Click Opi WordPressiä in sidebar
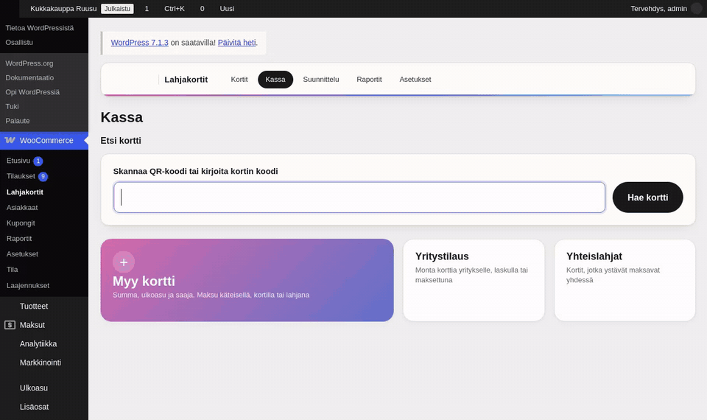Image resolution: width=707 pixels, height=420 pixels. coord(32,92)
